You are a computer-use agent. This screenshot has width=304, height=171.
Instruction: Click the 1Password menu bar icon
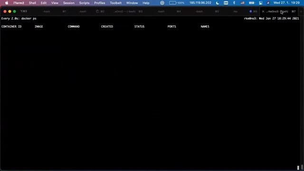point(162,3)
